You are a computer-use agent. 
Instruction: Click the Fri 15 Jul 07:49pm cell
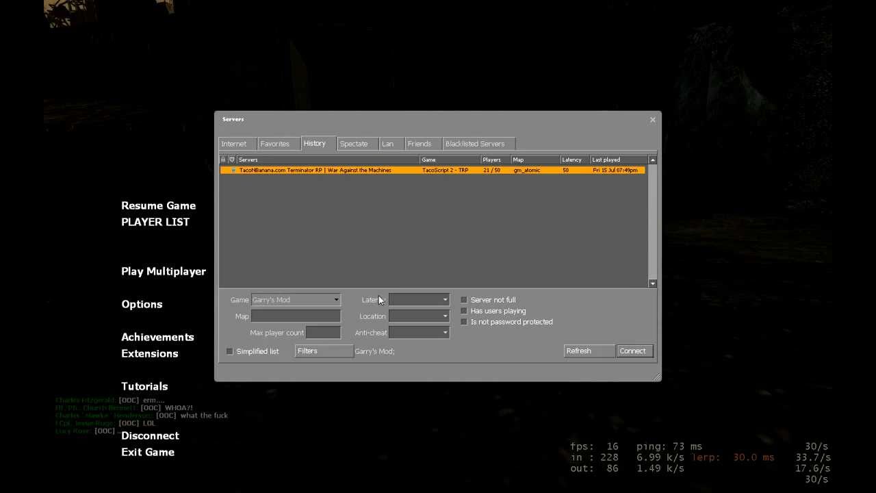click(615, 170)
